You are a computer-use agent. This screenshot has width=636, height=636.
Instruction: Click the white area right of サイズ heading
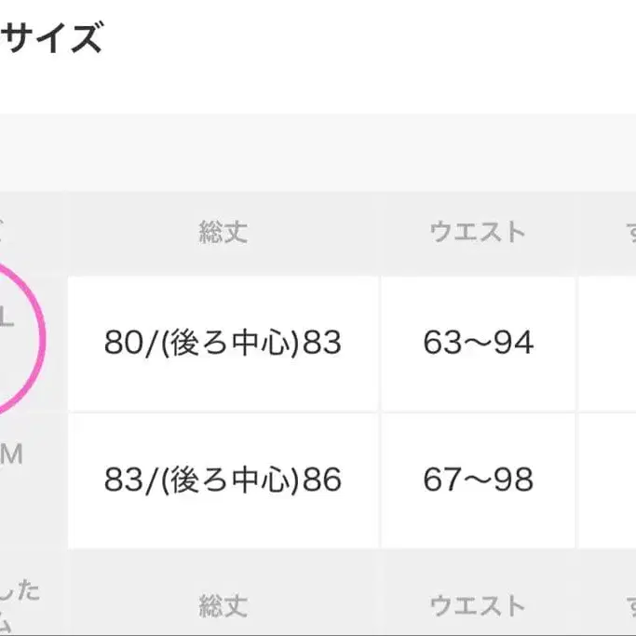click(x=372, y=42)
